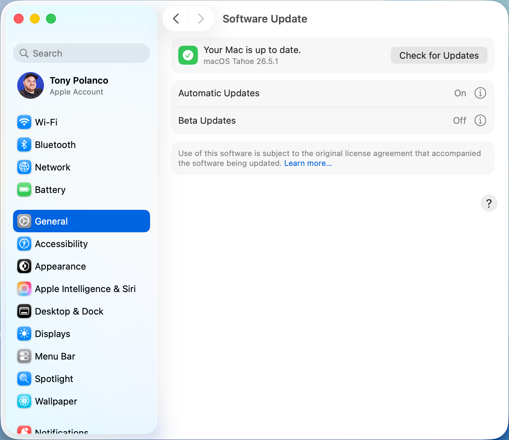Click the Network globe icon

click(x=24, y=167)
